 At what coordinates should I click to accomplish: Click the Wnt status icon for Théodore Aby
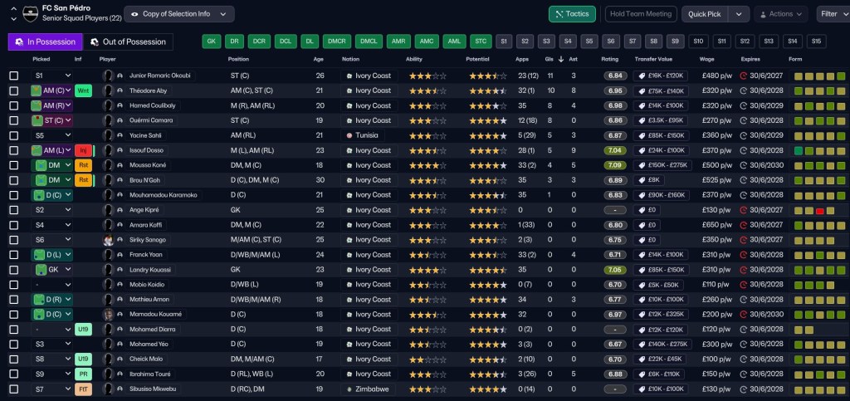[83, 91]
